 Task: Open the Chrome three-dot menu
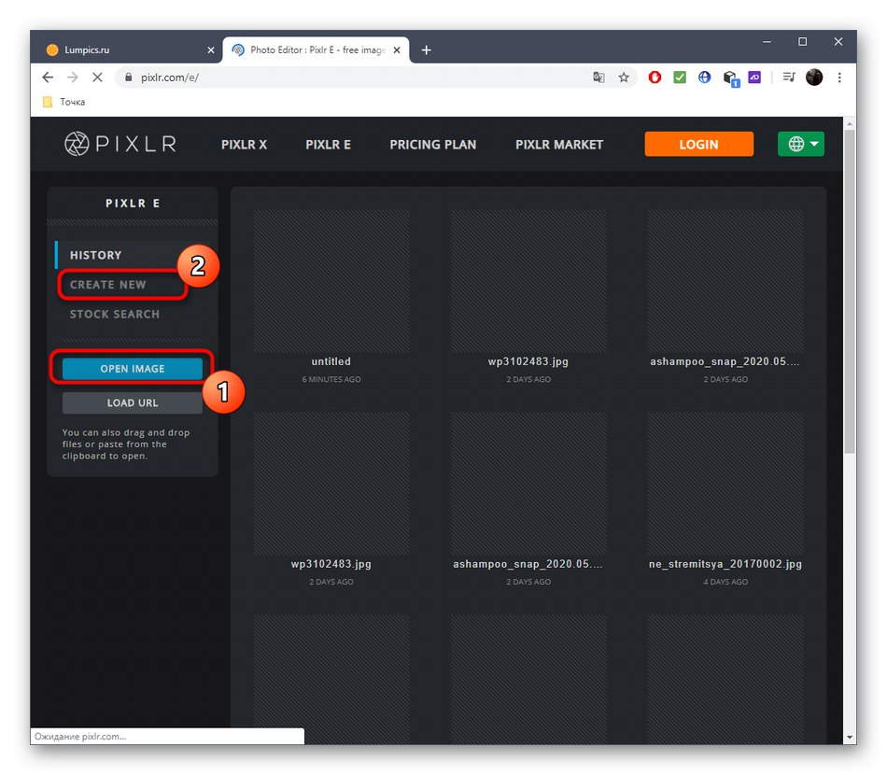839,77
